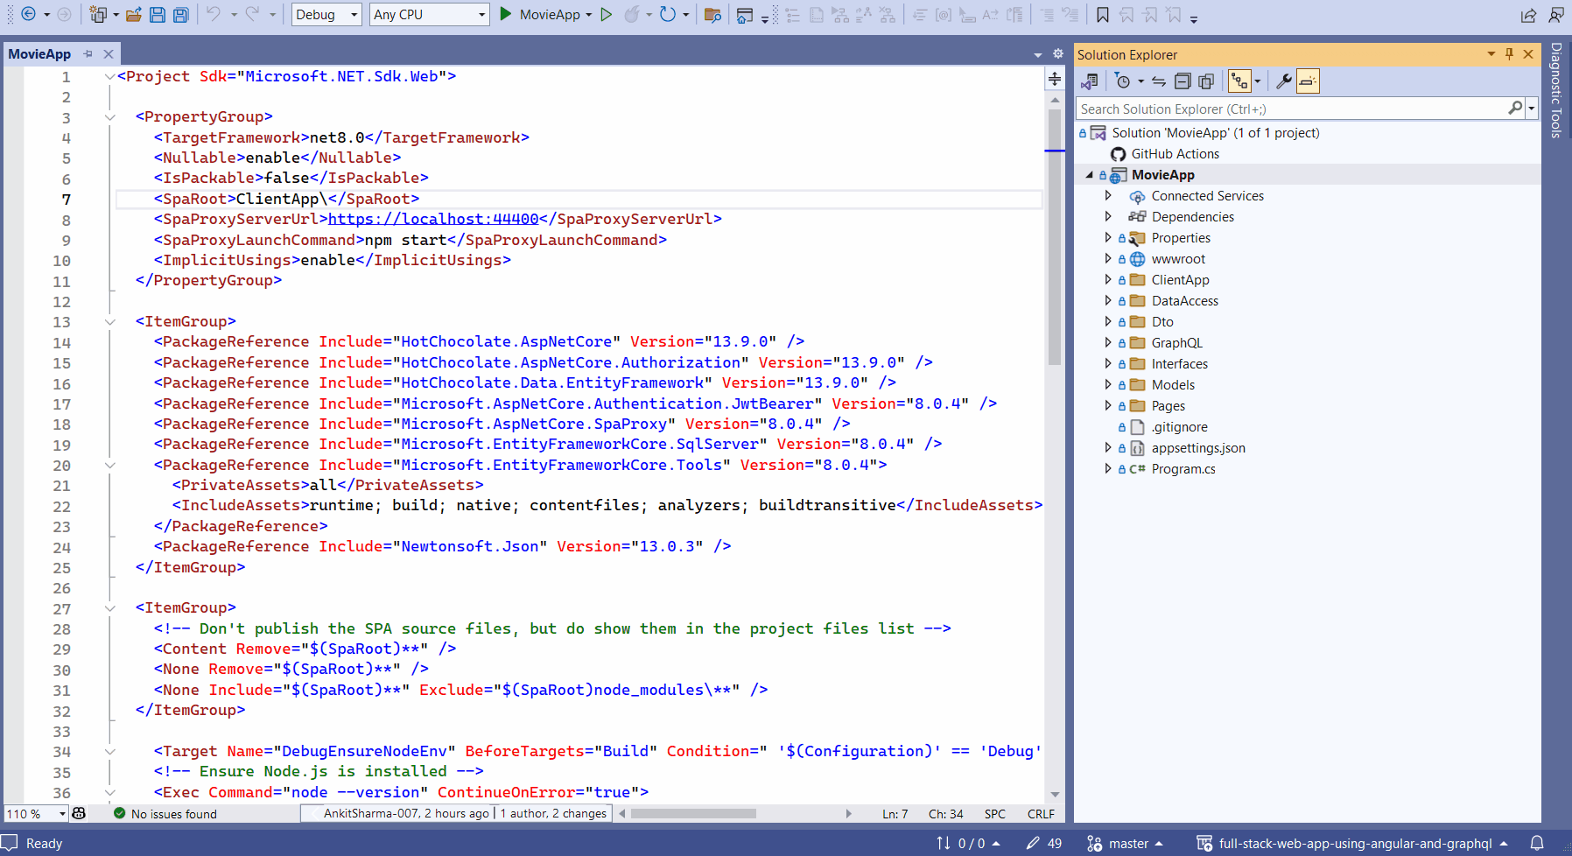Select the MovieApp editor tab

pos(39,54)
